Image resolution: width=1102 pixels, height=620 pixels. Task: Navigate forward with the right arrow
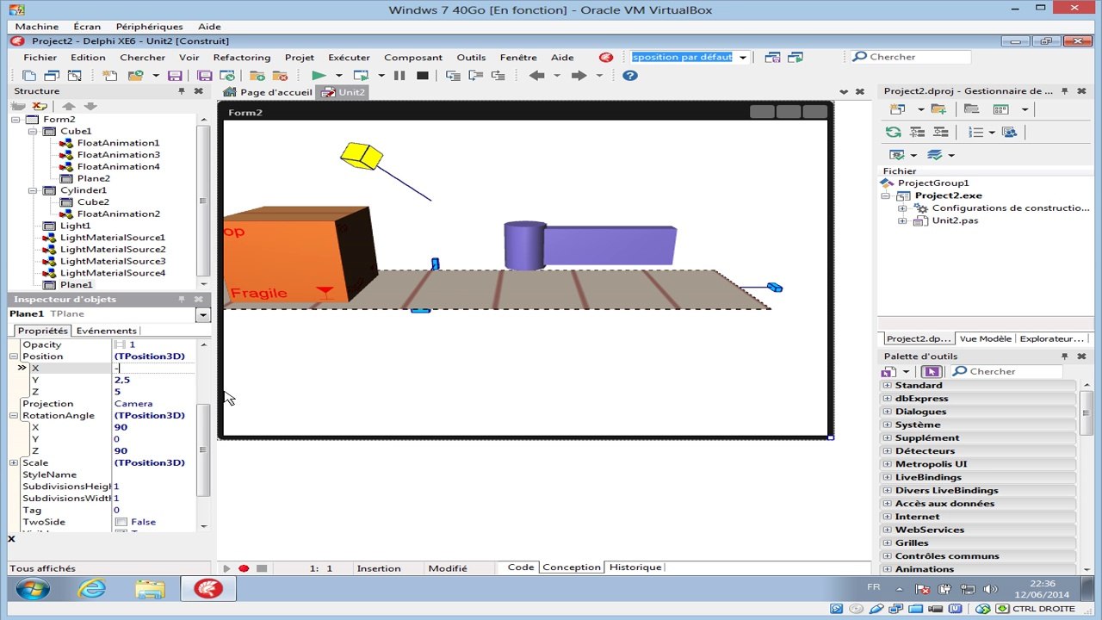[x=579, y=76]
